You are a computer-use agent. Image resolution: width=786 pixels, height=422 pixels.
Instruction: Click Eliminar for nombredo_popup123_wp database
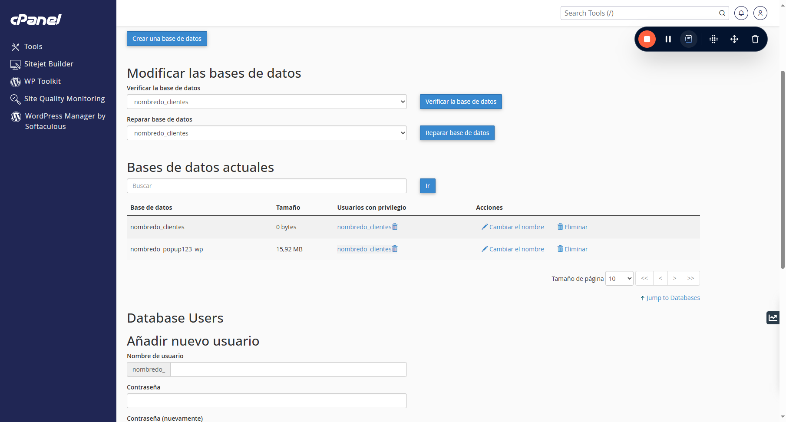pyautogui.click(x=572, y=249)
